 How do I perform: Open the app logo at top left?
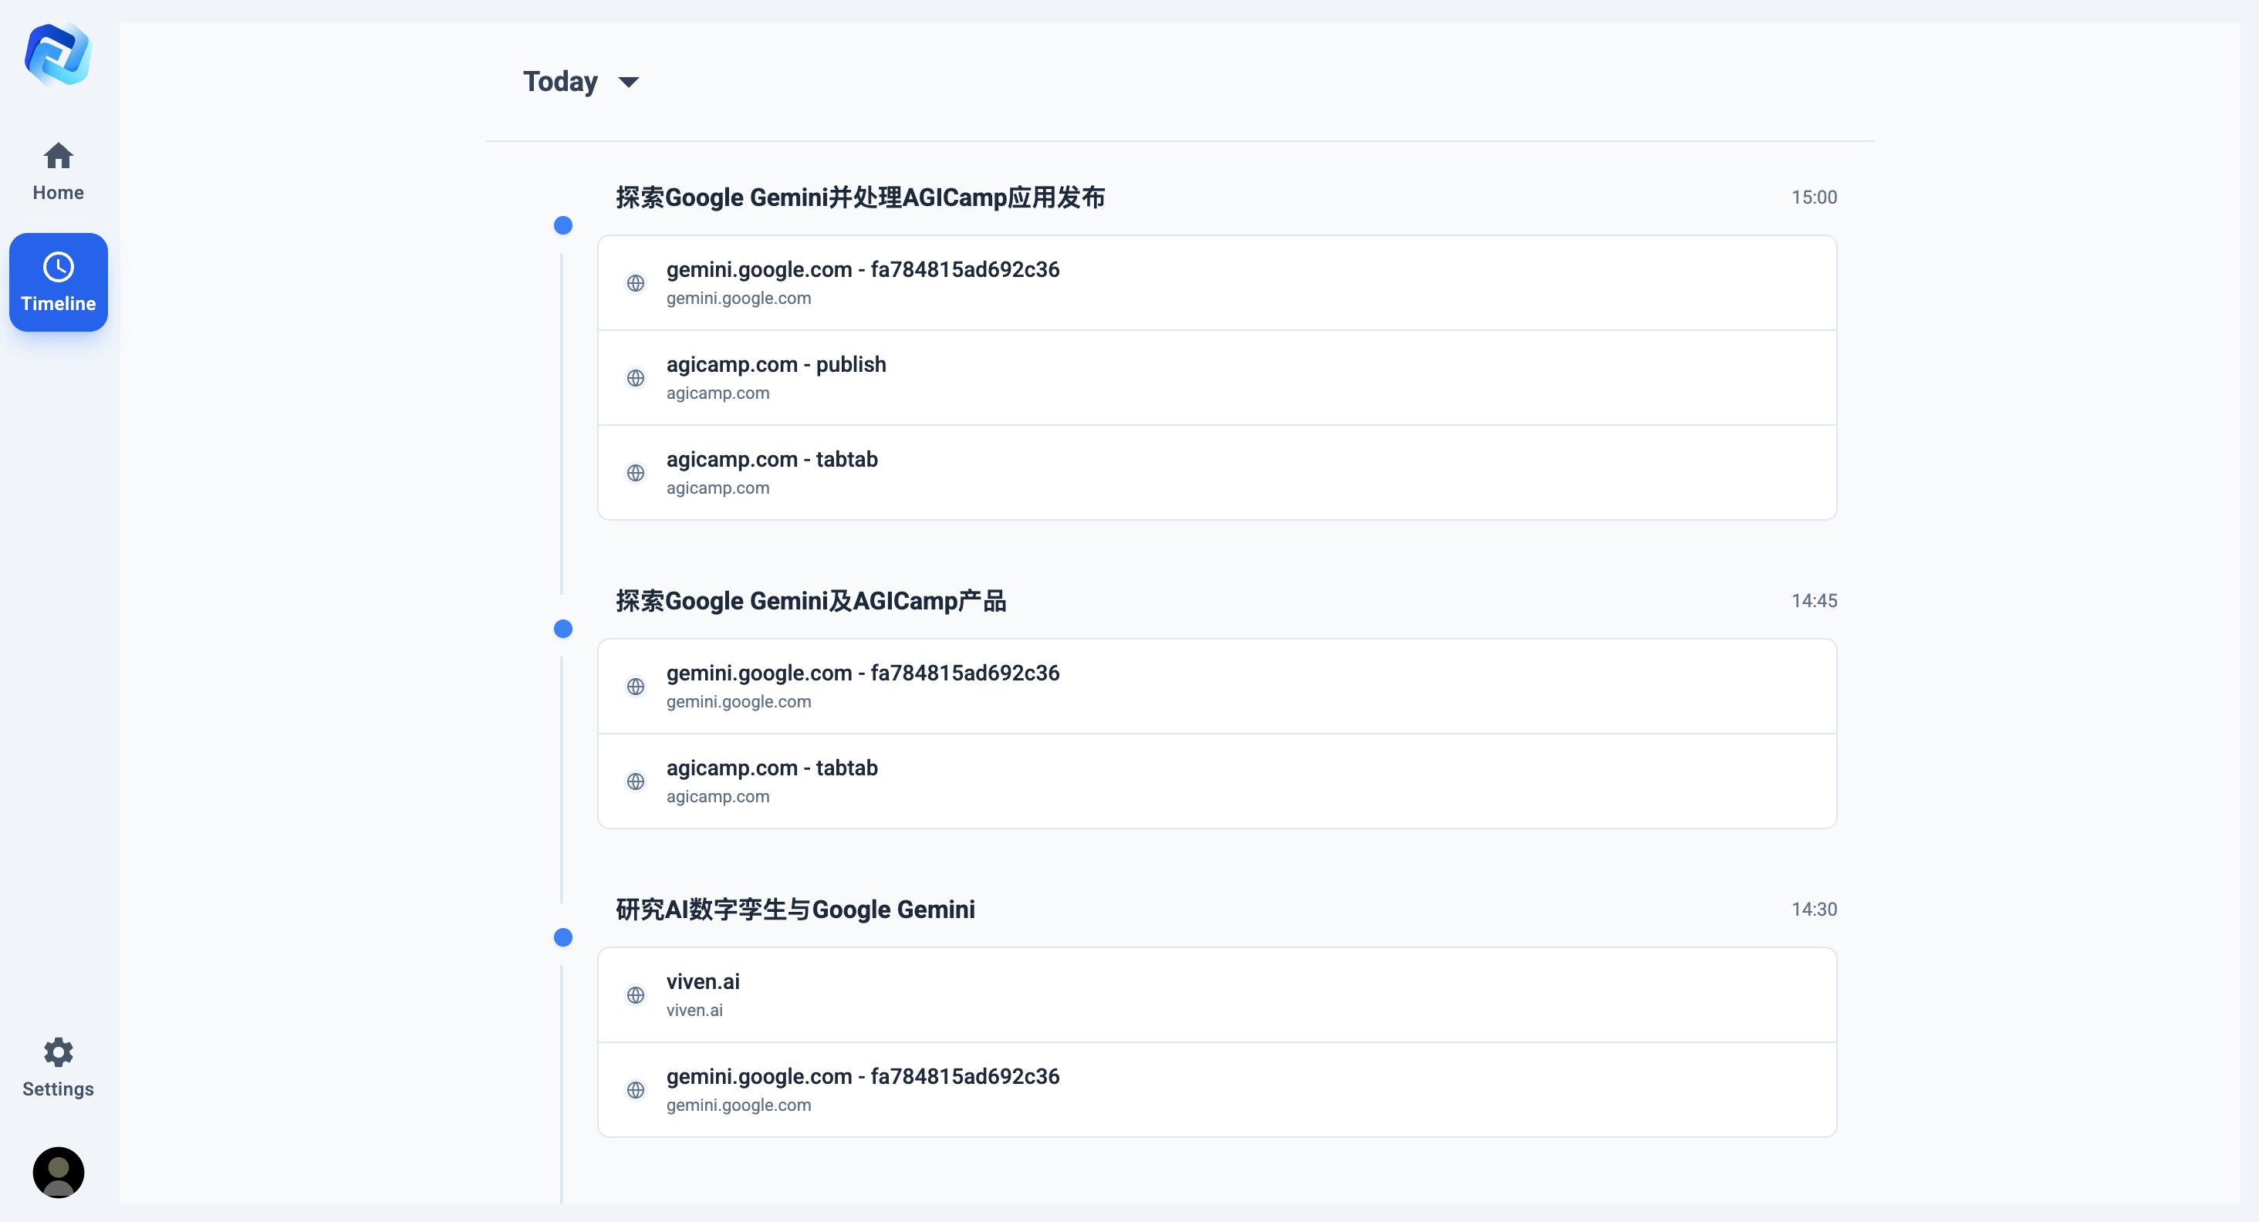coord(58,54)
